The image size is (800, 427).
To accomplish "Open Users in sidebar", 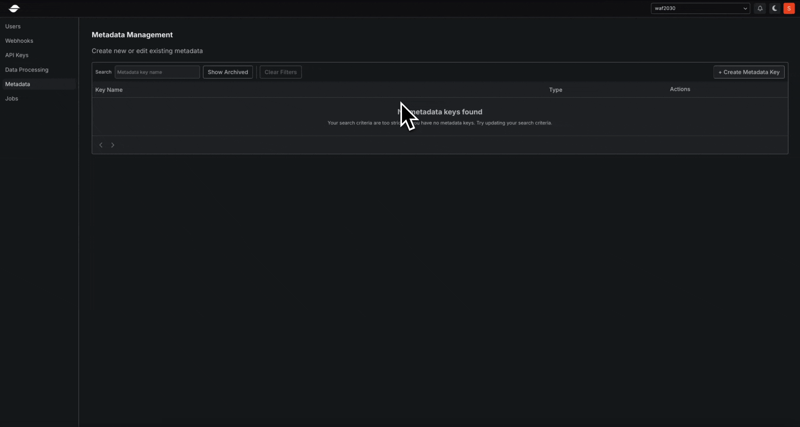I will [13, 26].
